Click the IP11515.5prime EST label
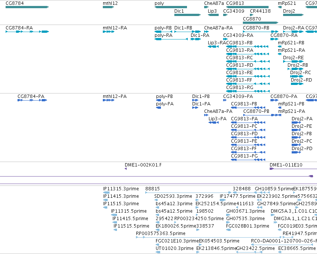This screenshot has height=254, width=317. point(131,226)
